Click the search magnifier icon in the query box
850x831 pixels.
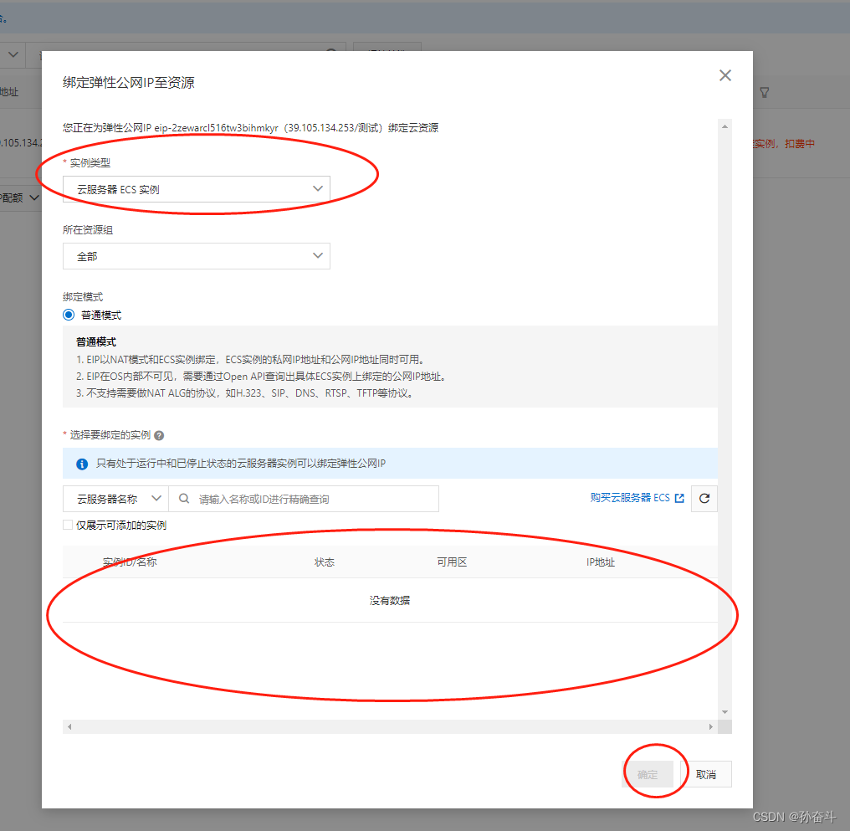click(184, 499)
